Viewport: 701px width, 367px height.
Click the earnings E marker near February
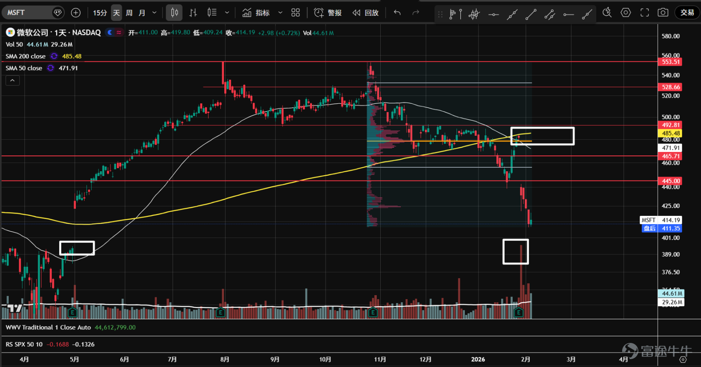click(519, 312)
